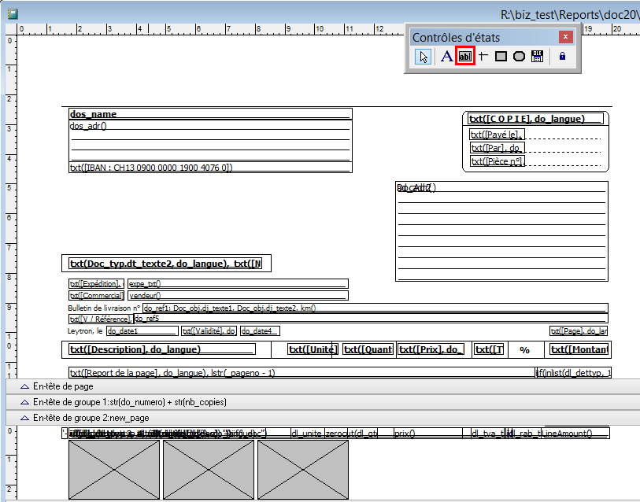Select the if(inlist(dl_dettyp field
The width and height of the screenshot is (640, 502).
click(573, 373)
